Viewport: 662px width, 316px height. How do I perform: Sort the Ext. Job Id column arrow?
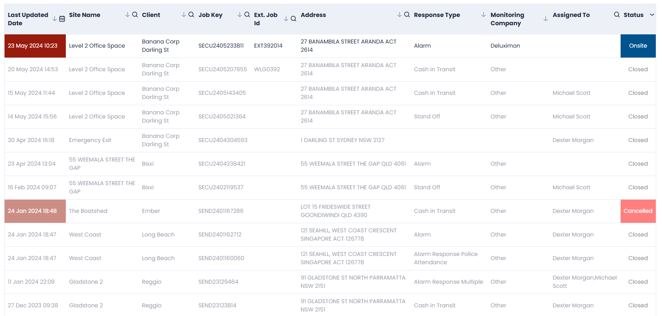coord(286,19)
